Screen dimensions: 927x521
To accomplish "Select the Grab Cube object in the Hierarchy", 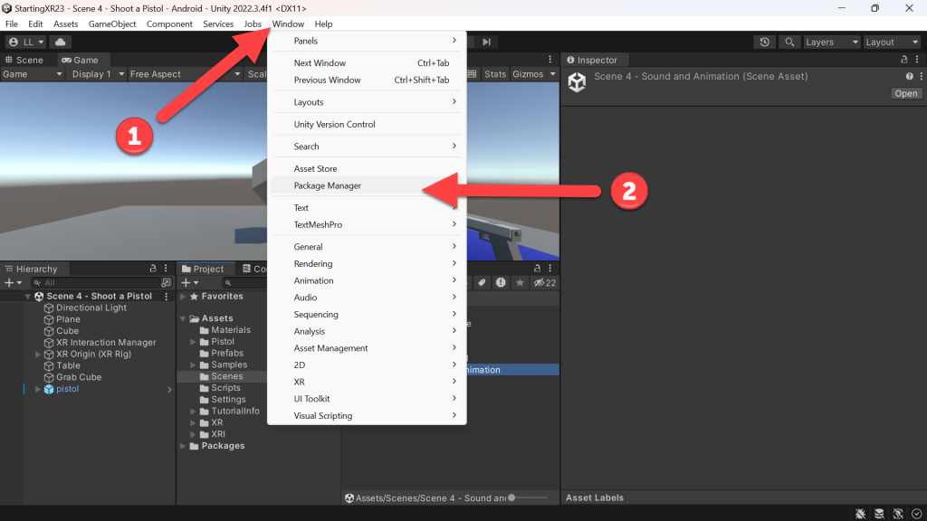I will (79, 377).
